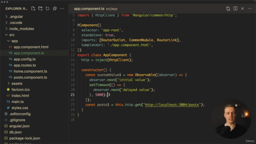Click the posts$ variable on line 23

tap(103, 105)
